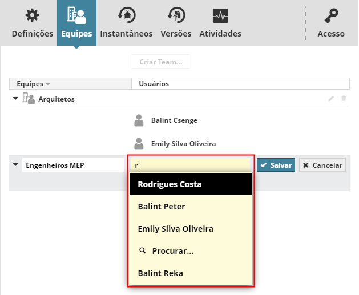The image size is (359, 295).
Task: Collapse the Arquitetos team row
Action: click(x=15, y=99)
